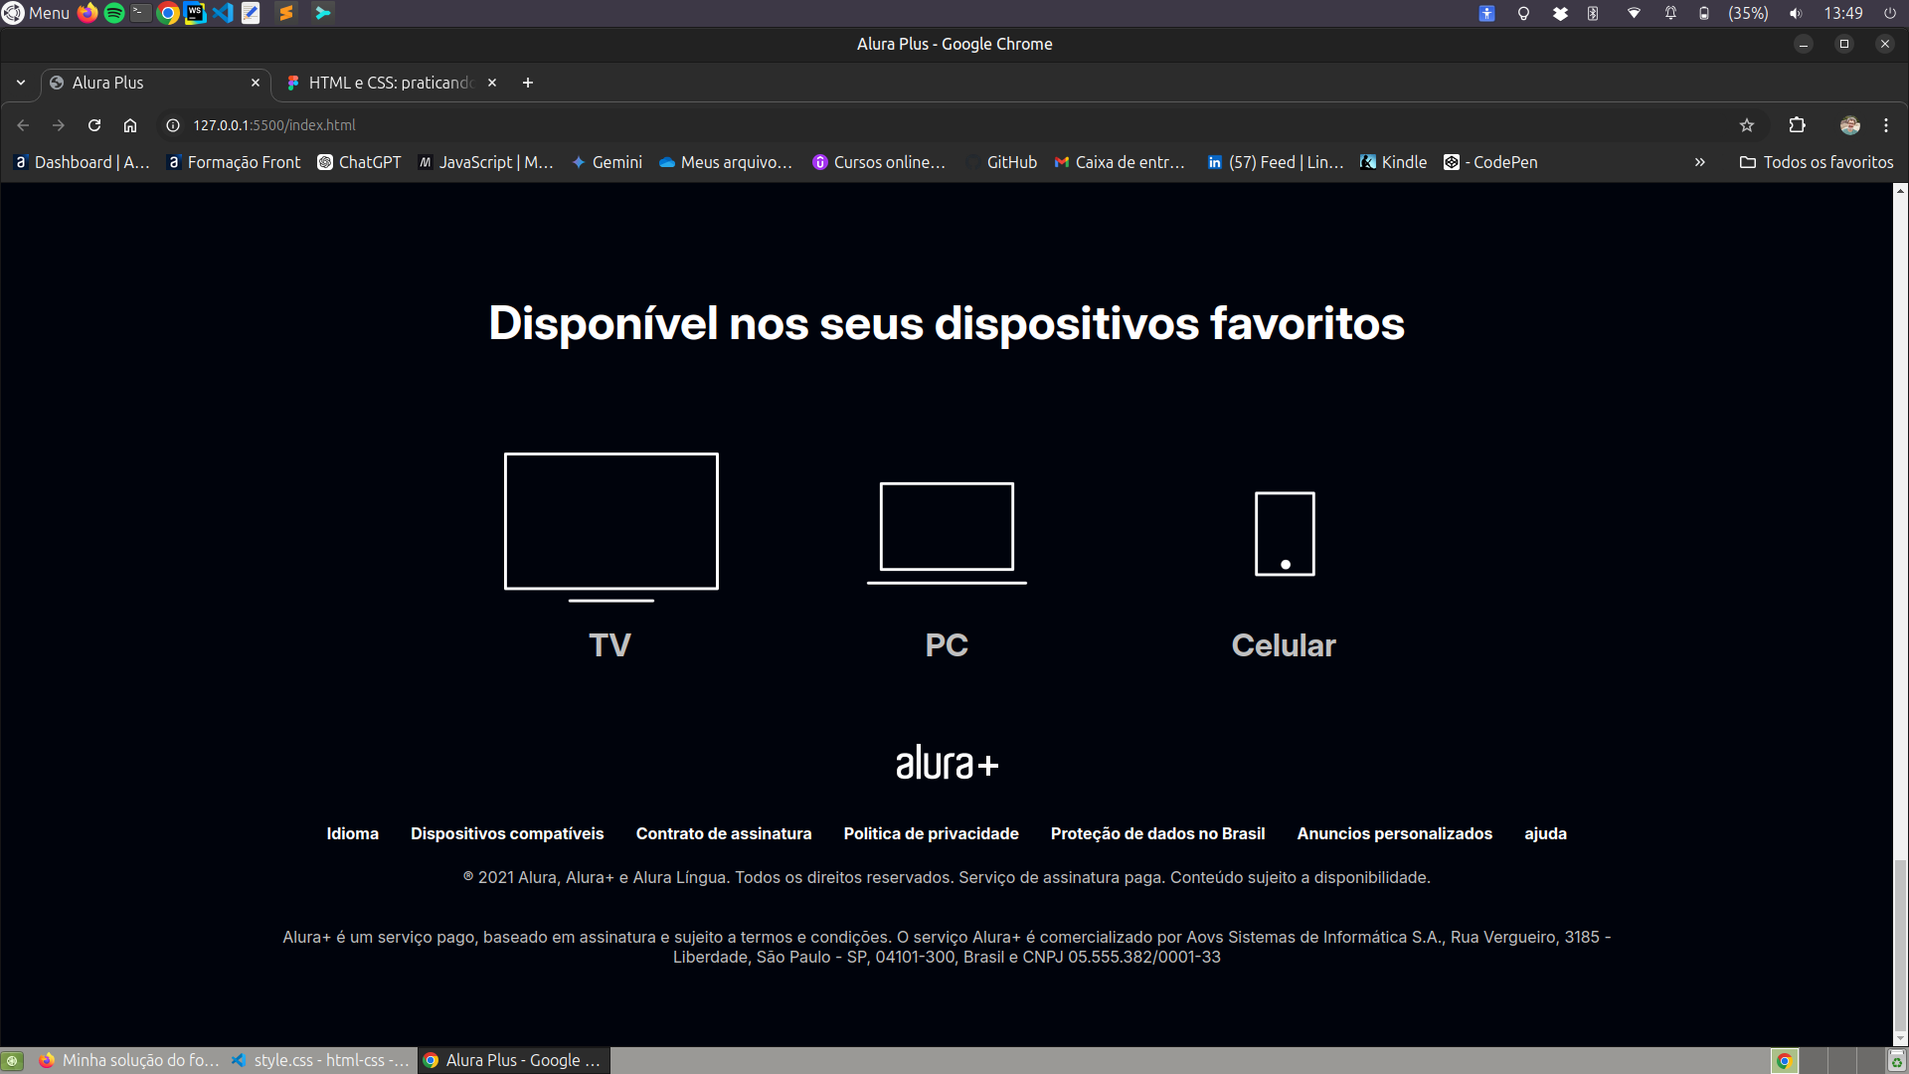Open the Idioma footer link

point(353,833)
